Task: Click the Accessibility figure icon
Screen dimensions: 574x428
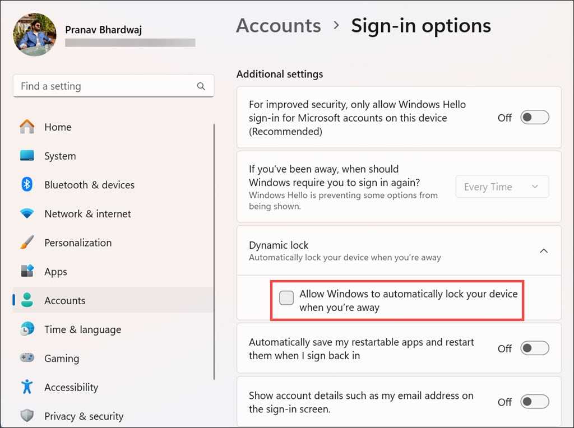Action: click(x=27, y=387)
